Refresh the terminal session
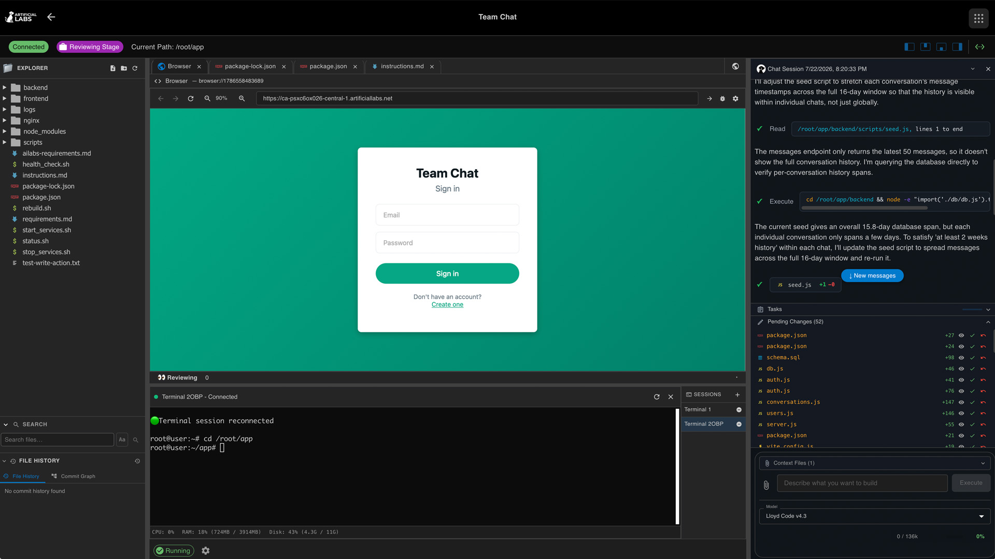This screenshot has height=559, width=995. [657, 397]
